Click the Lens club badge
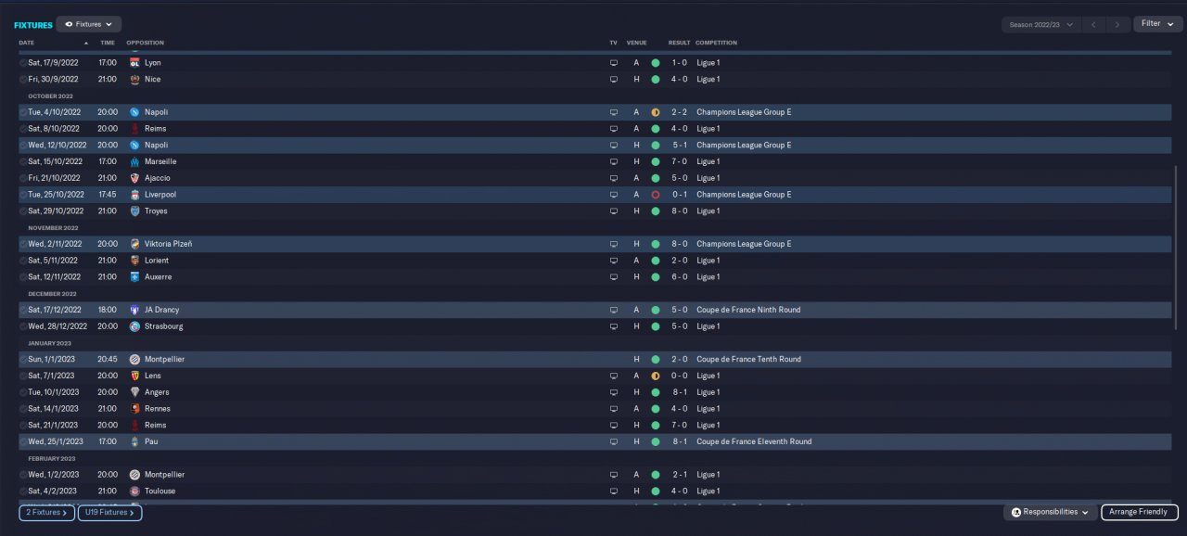 (x=135, y=376)
